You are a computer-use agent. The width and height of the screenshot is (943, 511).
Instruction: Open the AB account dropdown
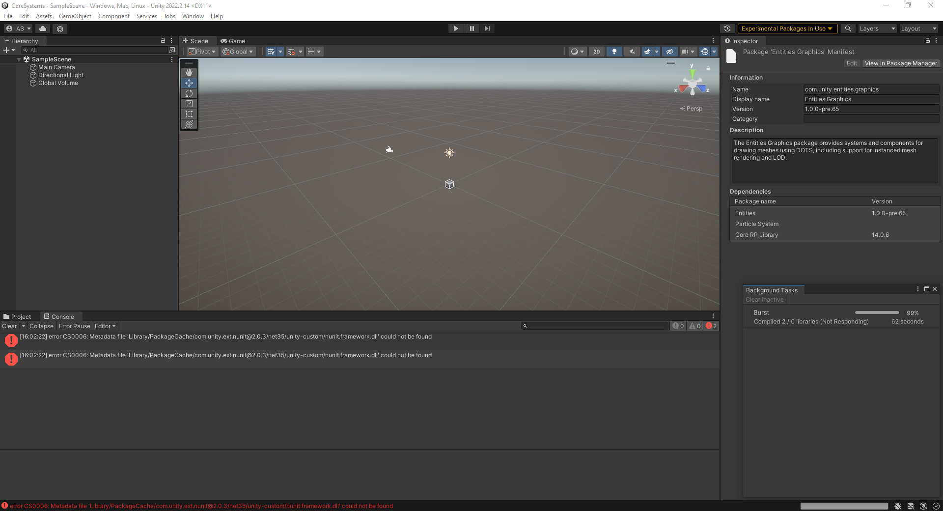(19, 28)
